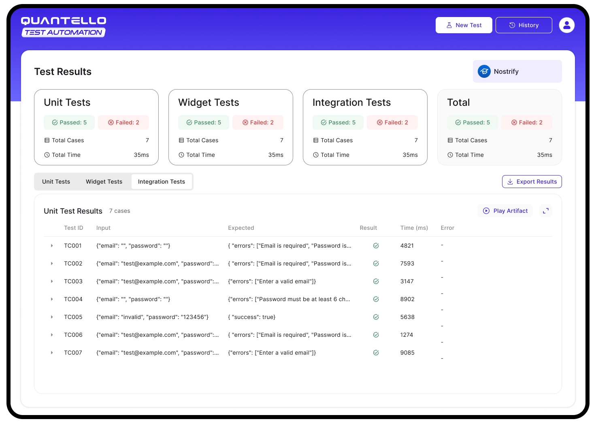This screenshot has width=596, height=428.
Task: Click the Unit Test Results heading
Action: click(x=73, y=211)
